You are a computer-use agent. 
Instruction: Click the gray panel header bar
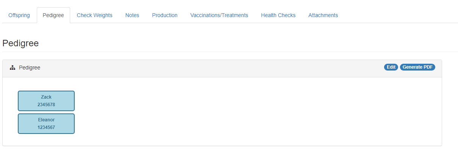point(222,69)
